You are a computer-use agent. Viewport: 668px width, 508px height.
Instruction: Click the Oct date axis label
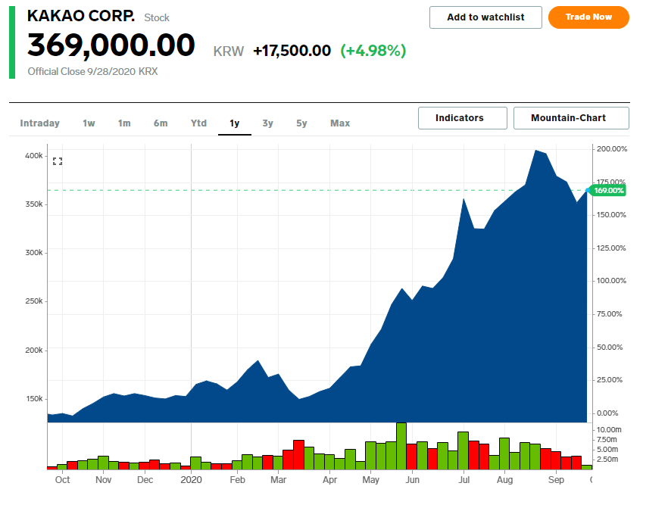(x=63, y=480)
